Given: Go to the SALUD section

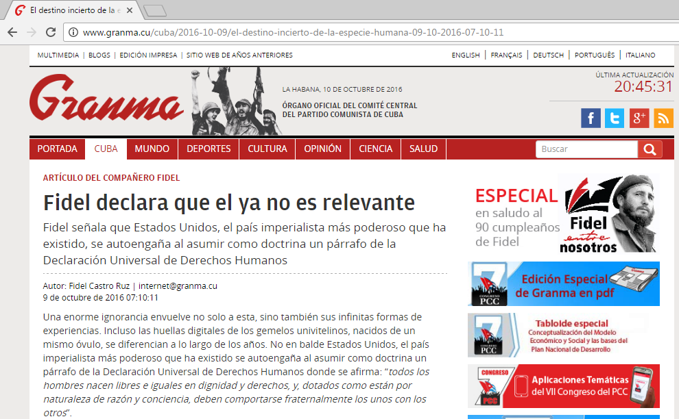Looking at the screenshot, I should click(x=423, y=149).
